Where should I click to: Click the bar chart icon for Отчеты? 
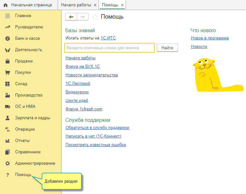(8, 141)
